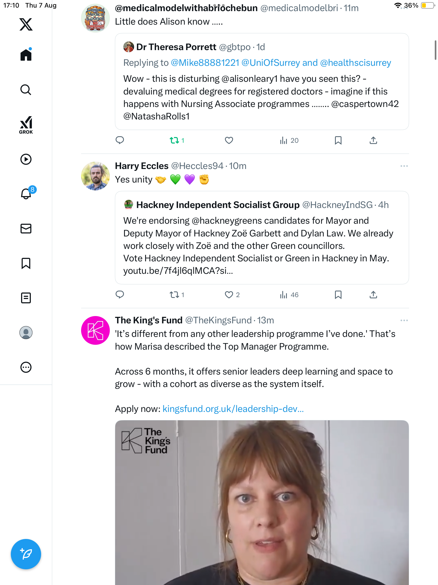Viewport: 438px width, 585px height.
Task: Open the kingsfund.org.uk leadership link
Action: [233, 409]
